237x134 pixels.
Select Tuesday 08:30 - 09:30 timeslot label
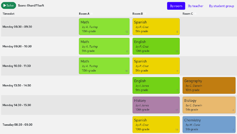click(17, 124)
